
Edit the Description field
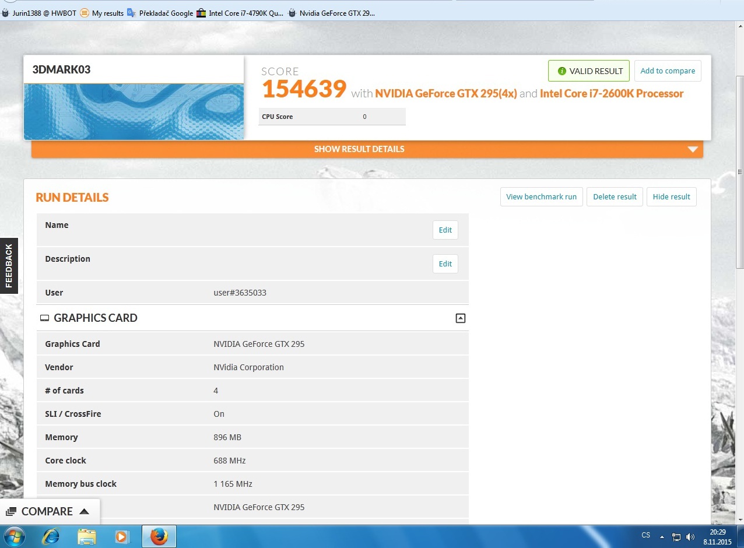445,264
